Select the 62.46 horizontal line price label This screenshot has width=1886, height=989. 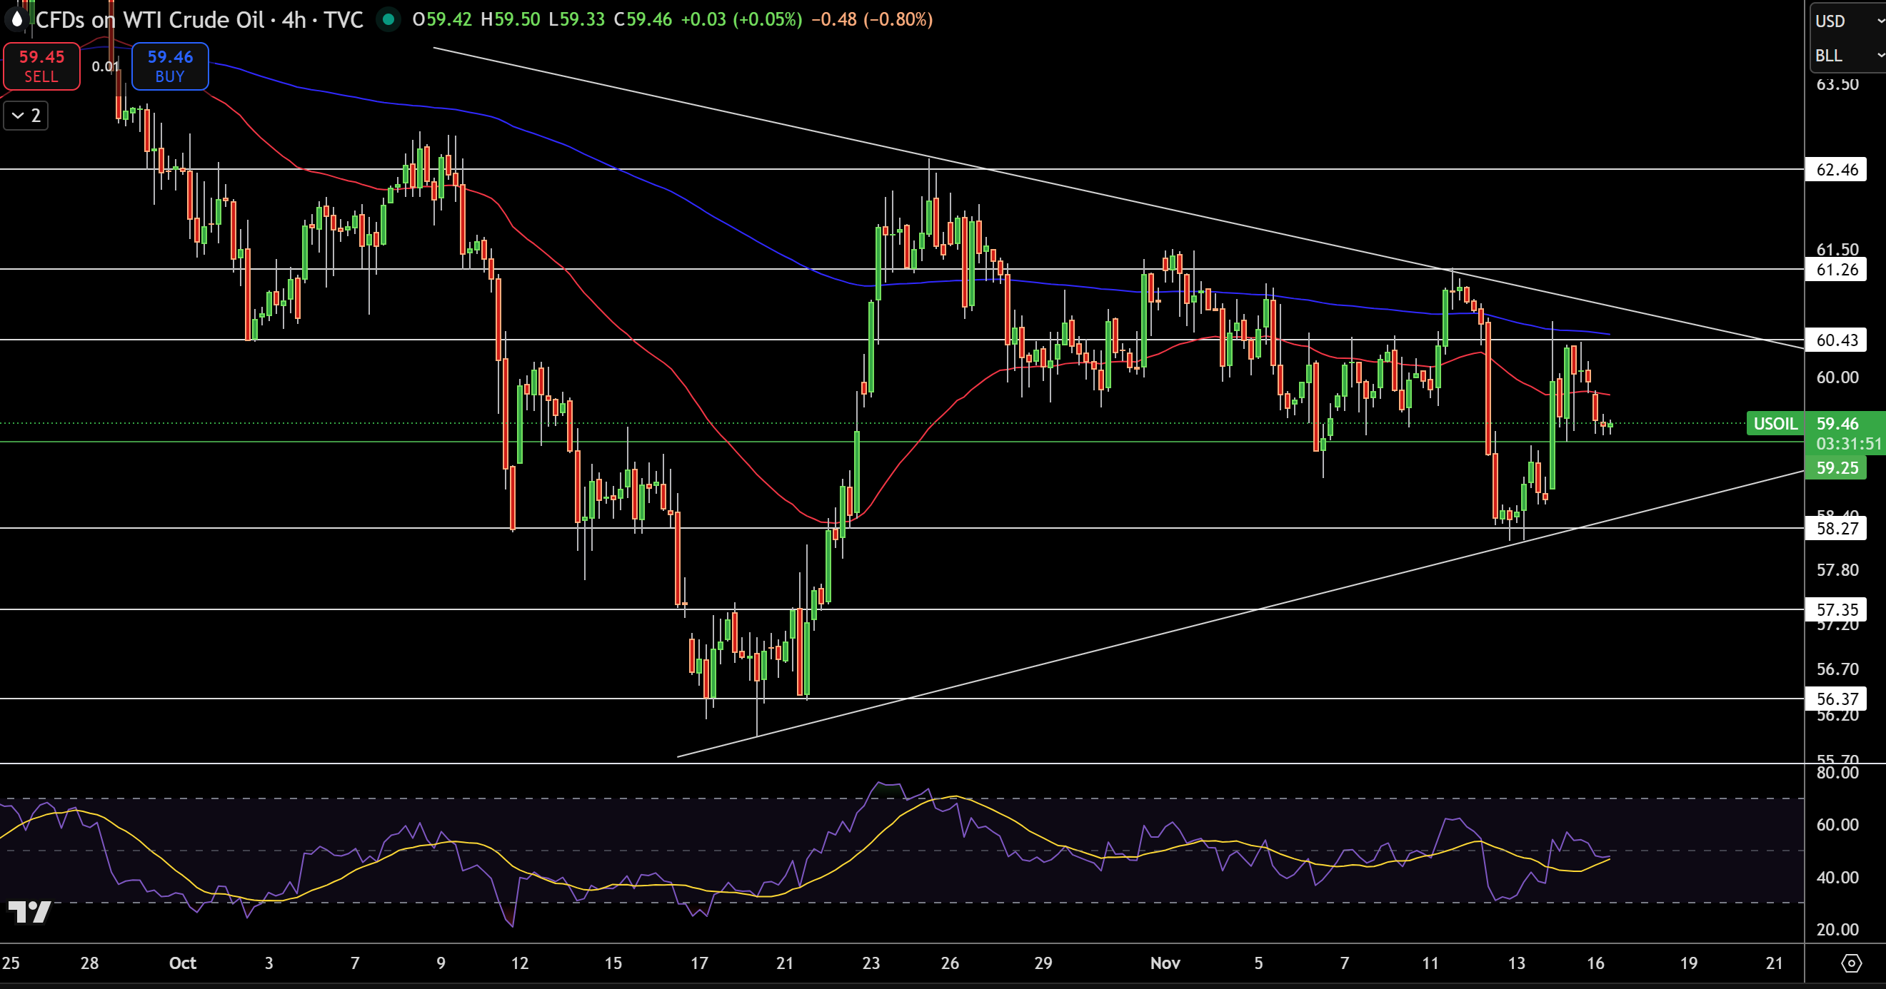pyautogui.click(x=1836, y=170)
